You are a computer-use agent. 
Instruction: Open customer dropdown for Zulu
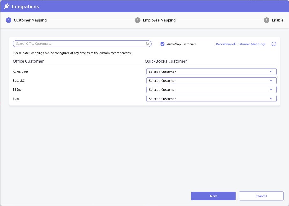pyautogui.click(x=211, y=99)
